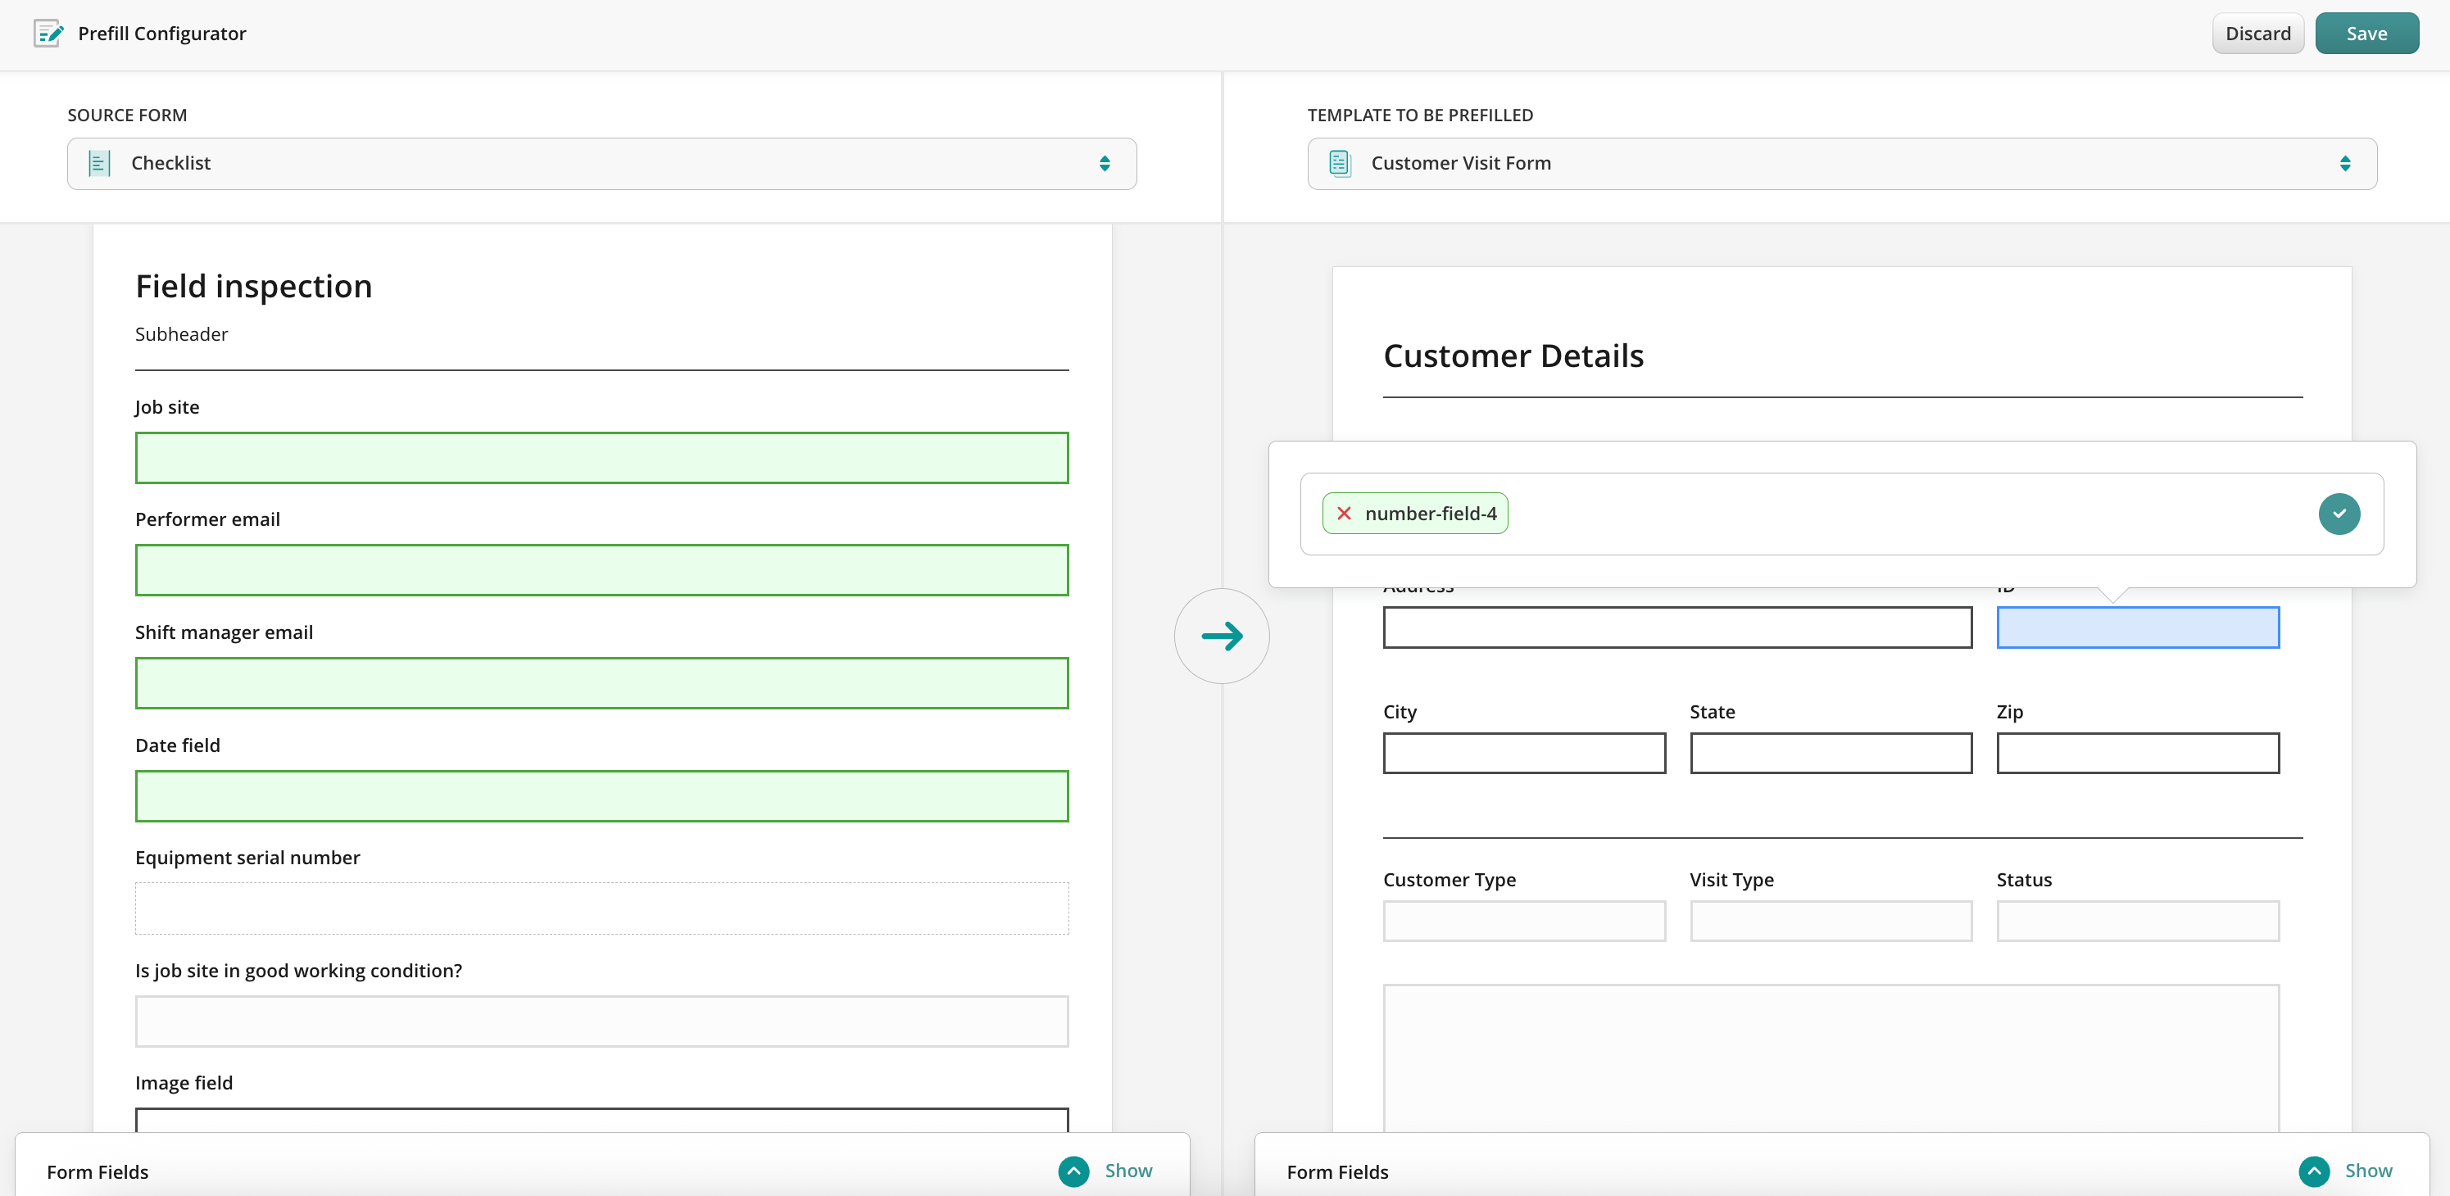Select the green Job site field
2450x1196 pixels.
coord(601,458)
